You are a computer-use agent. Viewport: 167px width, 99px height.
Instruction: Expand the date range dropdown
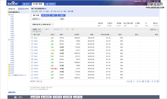pos(42,24)
